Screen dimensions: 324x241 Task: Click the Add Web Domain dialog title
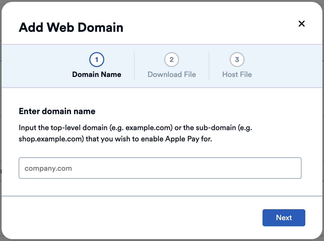[x=71, y=27]
